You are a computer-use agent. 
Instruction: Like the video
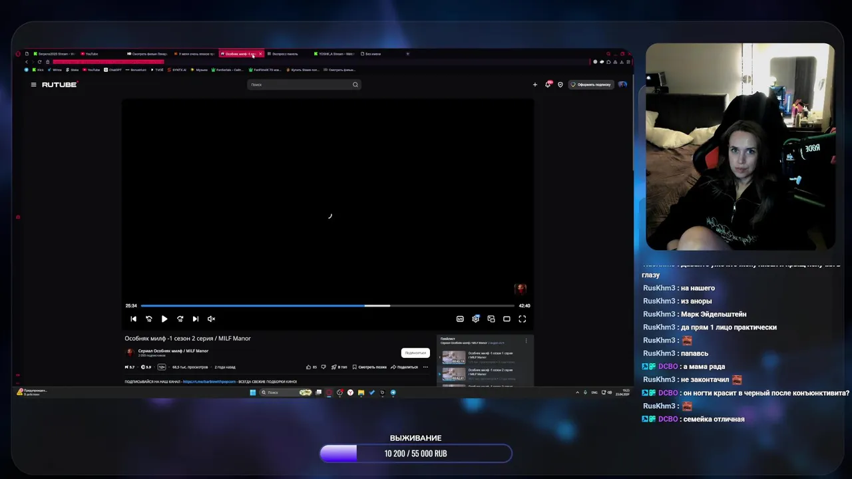pyautogui.click(x=311, y=367)
